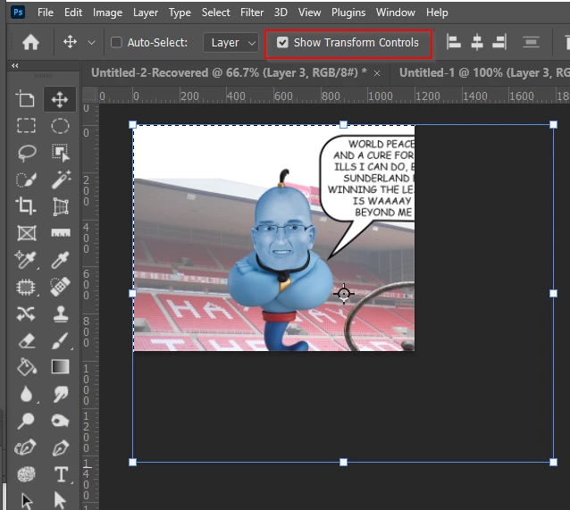Select the Crop tool
570x510 pixels.
coord(26,206)
